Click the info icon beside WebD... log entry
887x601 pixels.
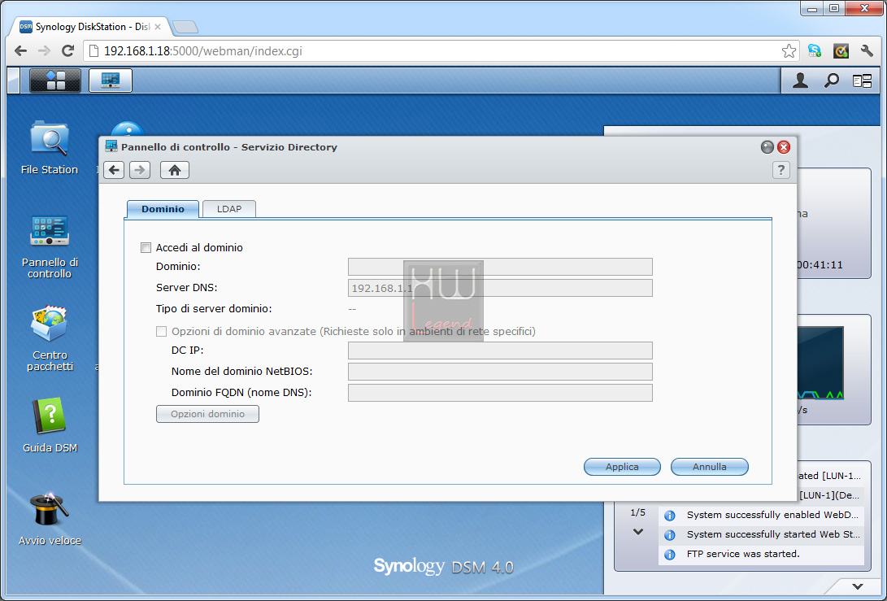coord(669,516)
